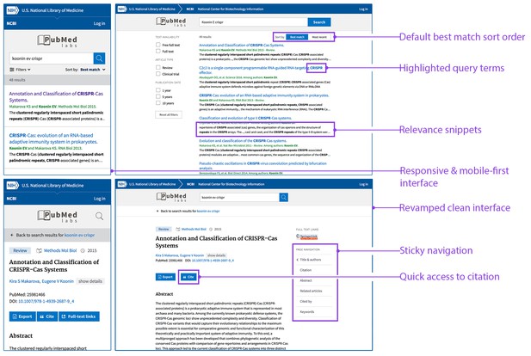The image size is (531, 356).
Task: Click author Kira S Makarova in the mobile article panel
Action: (x=25, y=281)
